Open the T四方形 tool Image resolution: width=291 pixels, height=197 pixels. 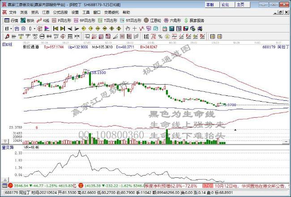[x=107, y=21]
